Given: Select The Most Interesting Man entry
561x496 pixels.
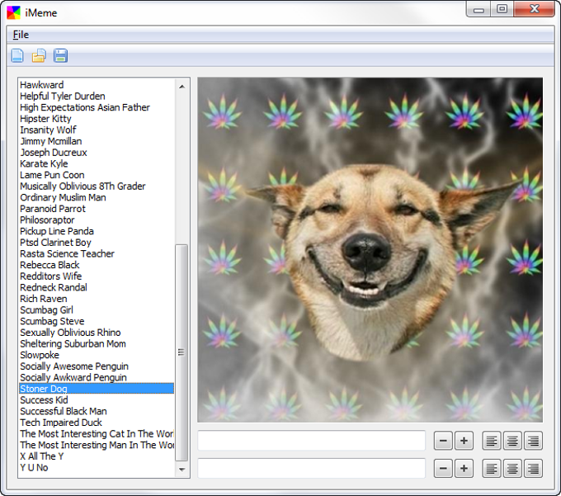Looking at the screenshot, I should (97, 445).
